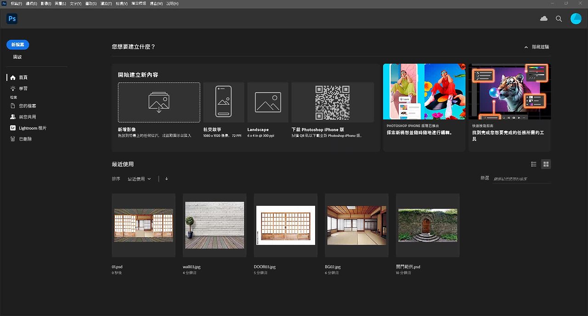Open Creative Cloud sync status icon
This screenshot has width=588, height=316.
click(x=544, y=18)
